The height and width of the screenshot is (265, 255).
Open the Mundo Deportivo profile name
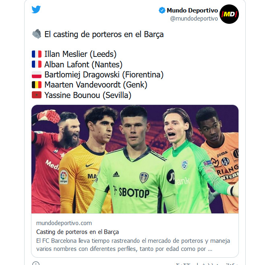192,10
